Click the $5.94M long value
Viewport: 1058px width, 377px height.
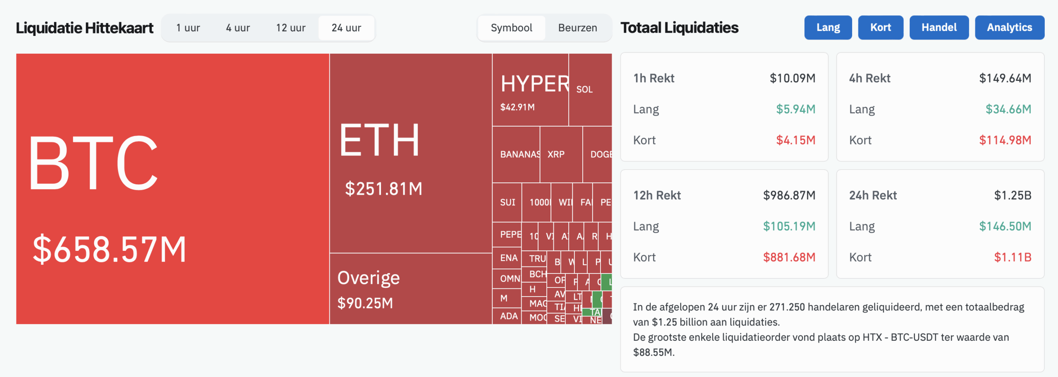coord(796,109)
